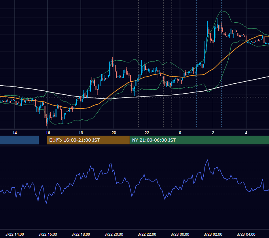Click the 3/23 02:00 time label

click(213, 234)
